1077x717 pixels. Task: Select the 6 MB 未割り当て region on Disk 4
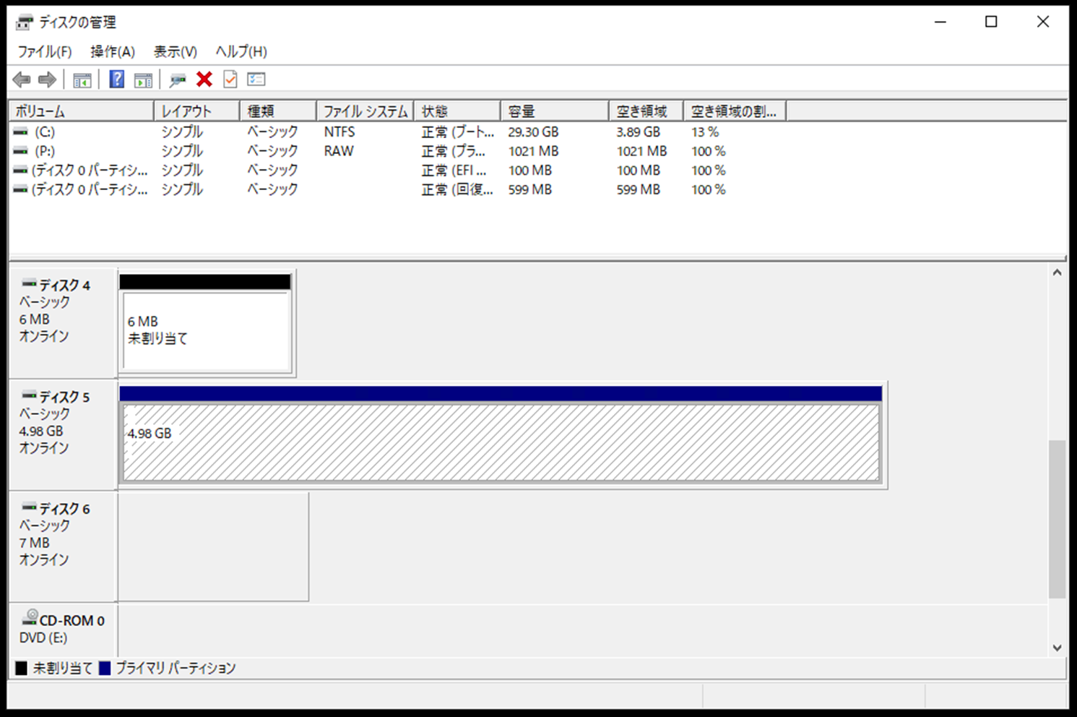click(x=207, y=332)
